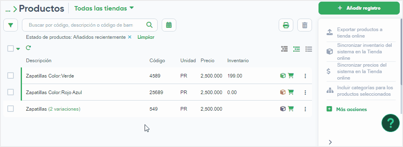This screenshot has height=147, width=403.
Task: Click the Limpiar filters link
Action: (146, 37)
